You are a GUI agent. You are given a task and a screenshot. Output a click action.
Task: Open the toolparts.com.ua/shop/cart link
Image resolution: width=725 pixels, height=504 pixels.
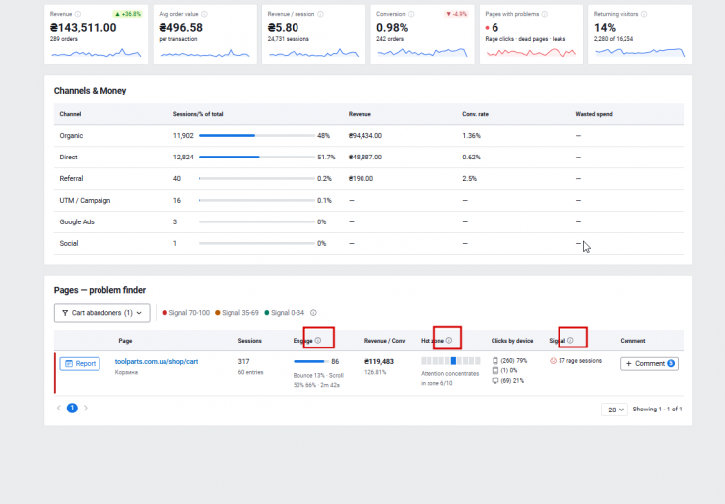pos(157,361)
